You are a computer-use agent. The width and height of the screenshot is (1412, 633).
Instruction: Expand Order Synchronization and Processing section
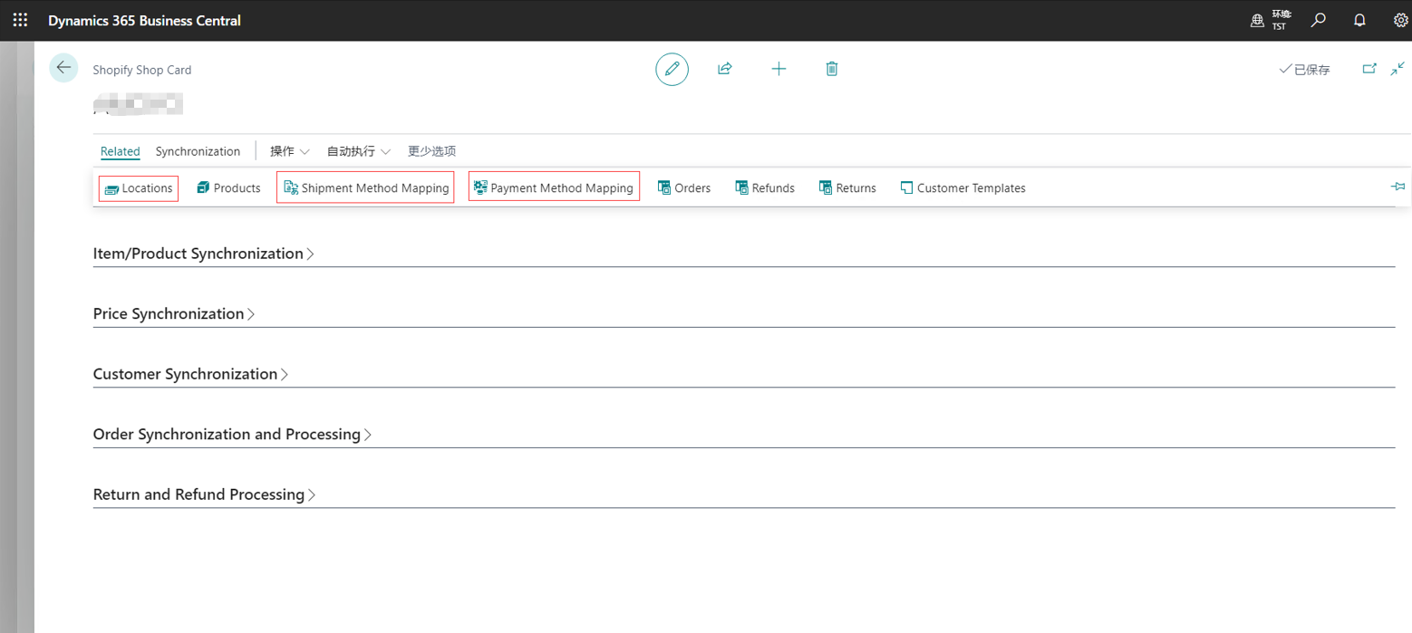pyautogui.click(x=233, y=435)
